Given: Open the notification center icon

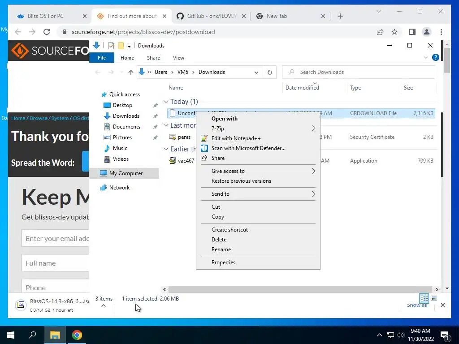Looking at the screenshot, I should click(445, 335).
